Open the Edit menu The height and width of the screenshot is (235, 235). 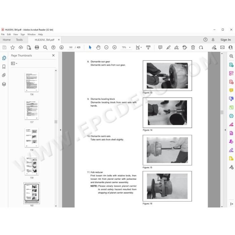tap(9, 34)
